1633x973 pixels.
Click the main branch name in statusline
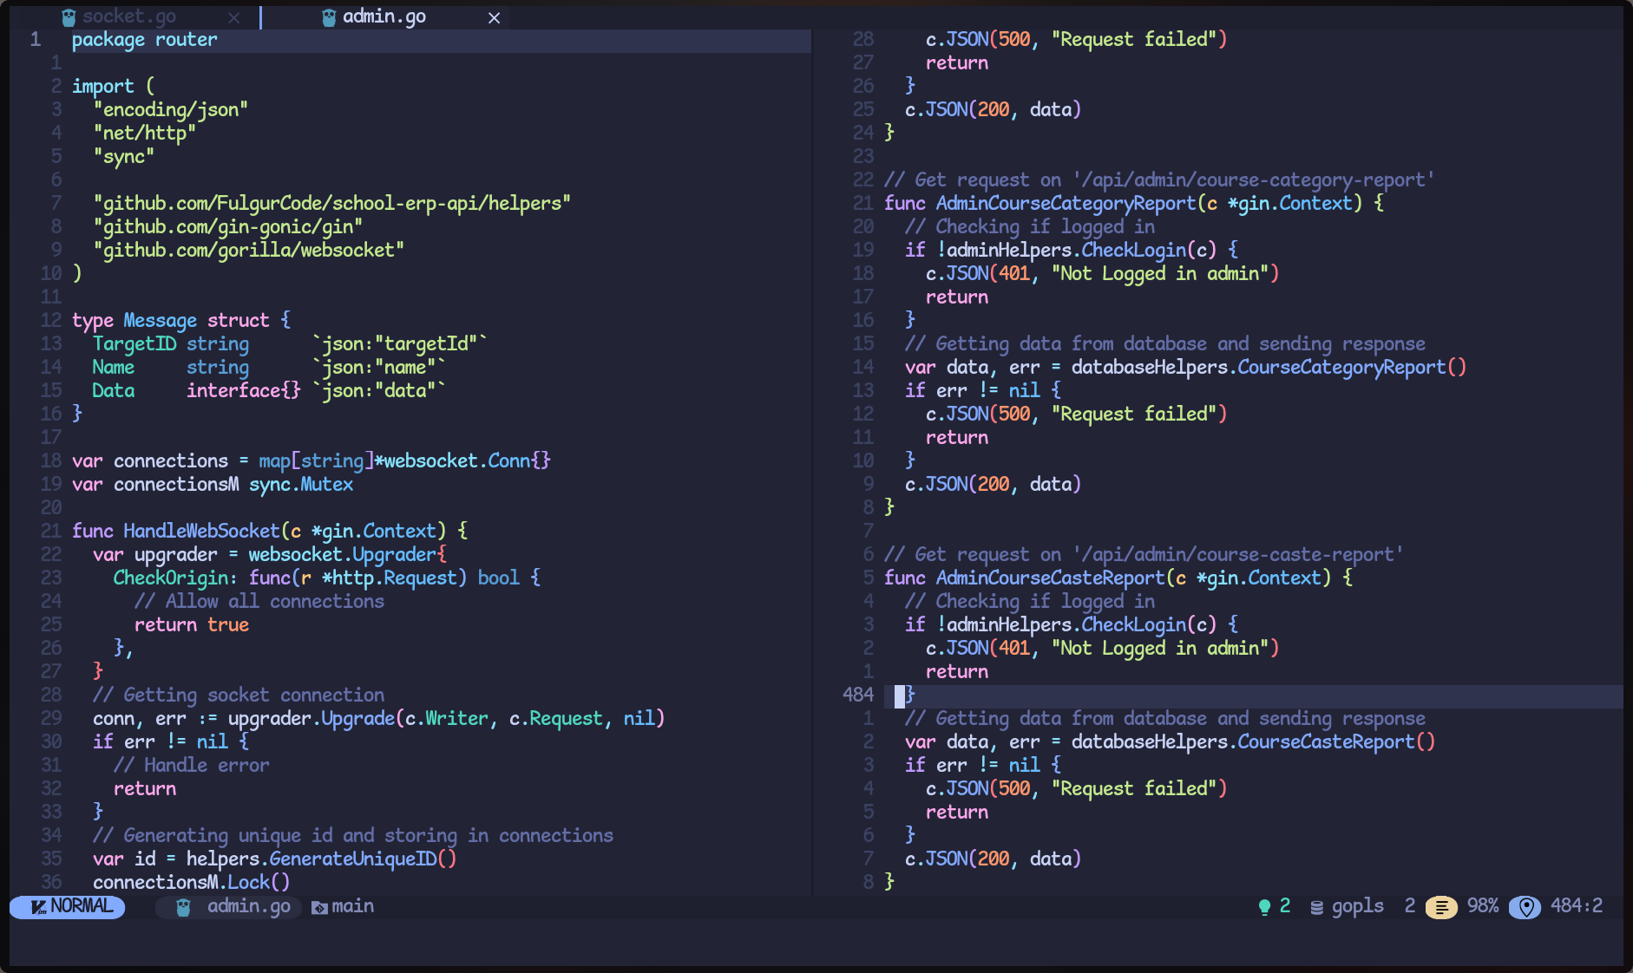352,906
